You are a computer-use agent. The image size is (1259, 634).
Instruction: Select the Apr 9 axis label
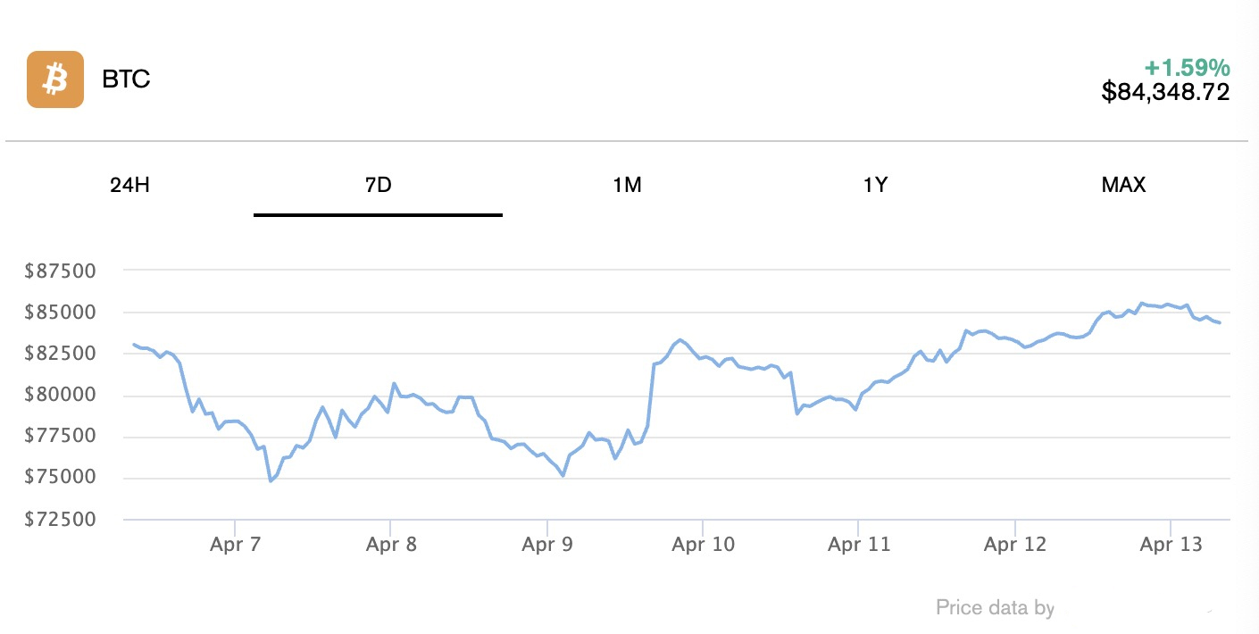546,545
